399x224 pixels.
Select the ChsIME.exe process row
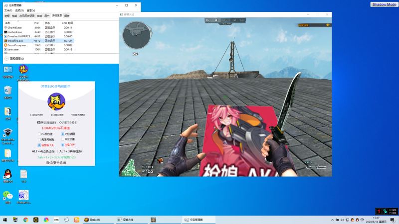(x=38, y=28)
